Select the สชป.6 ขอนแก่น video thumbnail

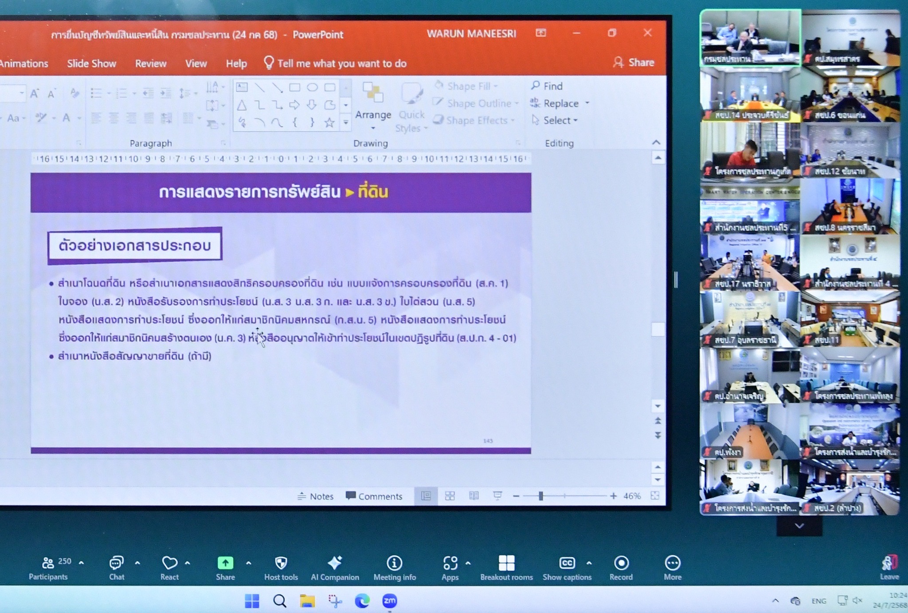point(850,94)
